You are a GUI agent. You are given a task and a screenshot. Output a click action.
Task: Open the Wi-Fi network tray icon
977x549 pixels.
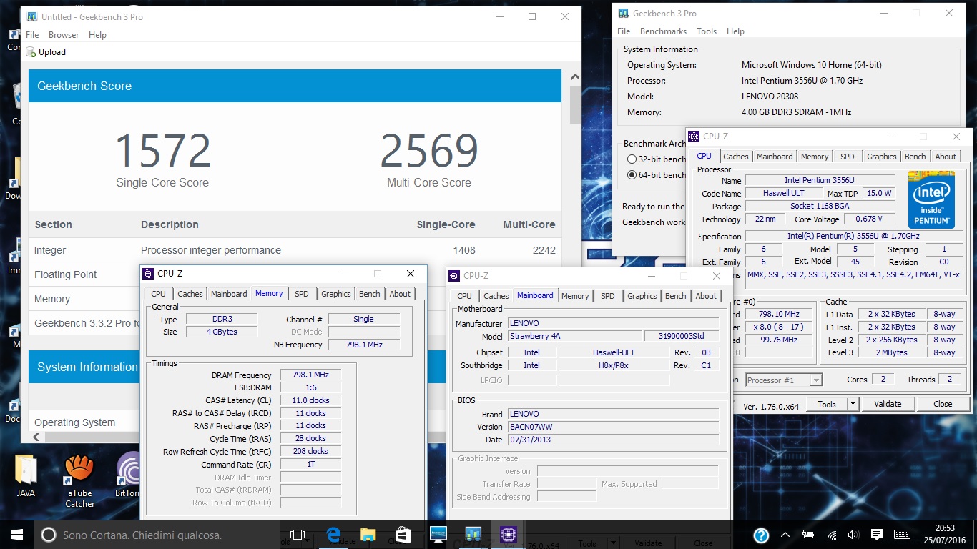(x=831, y=535)
